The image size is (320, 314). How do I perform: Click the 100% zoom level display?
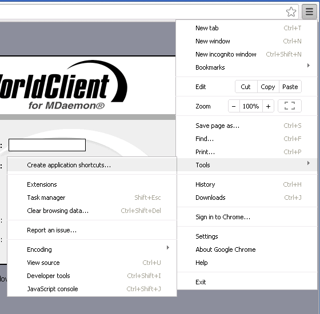pos(251,106)
